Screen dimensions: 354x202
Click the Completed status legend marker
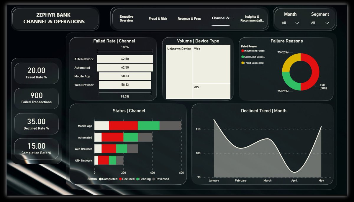click(x=100, y=179)
